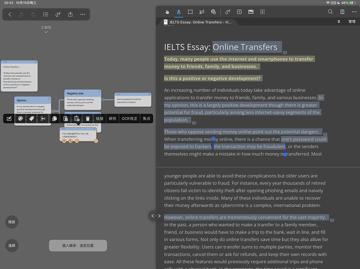Open the document switcher up-down arrows
This screenshot has height=269, width=360.
339,22
